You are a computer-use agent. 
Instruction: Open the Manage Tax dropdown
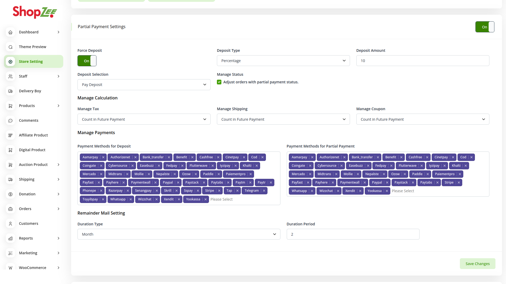click(144, 119)
